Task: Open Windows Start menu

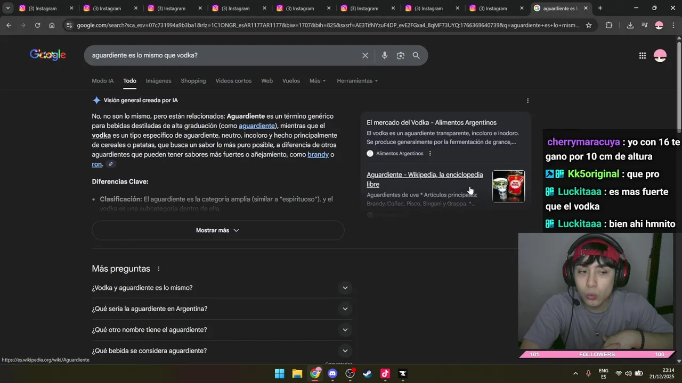Action: tap(279, 373)
